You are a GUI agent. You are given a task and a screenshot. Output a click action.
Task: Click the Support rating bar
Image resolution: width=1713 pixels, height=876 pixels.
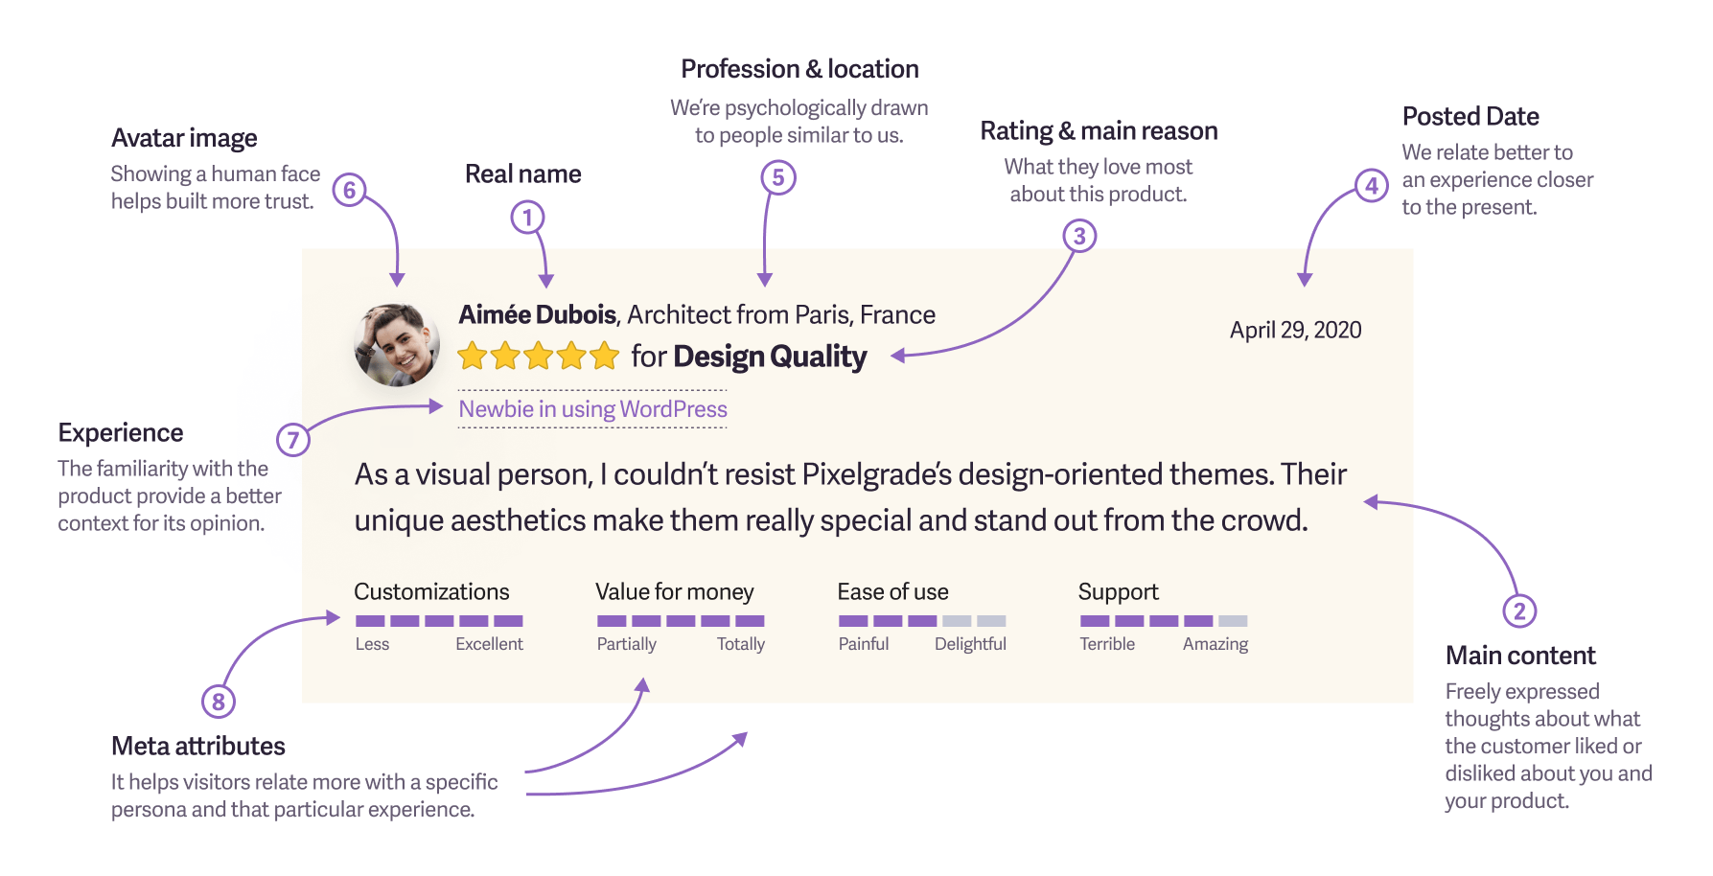tap(1164, 621)
